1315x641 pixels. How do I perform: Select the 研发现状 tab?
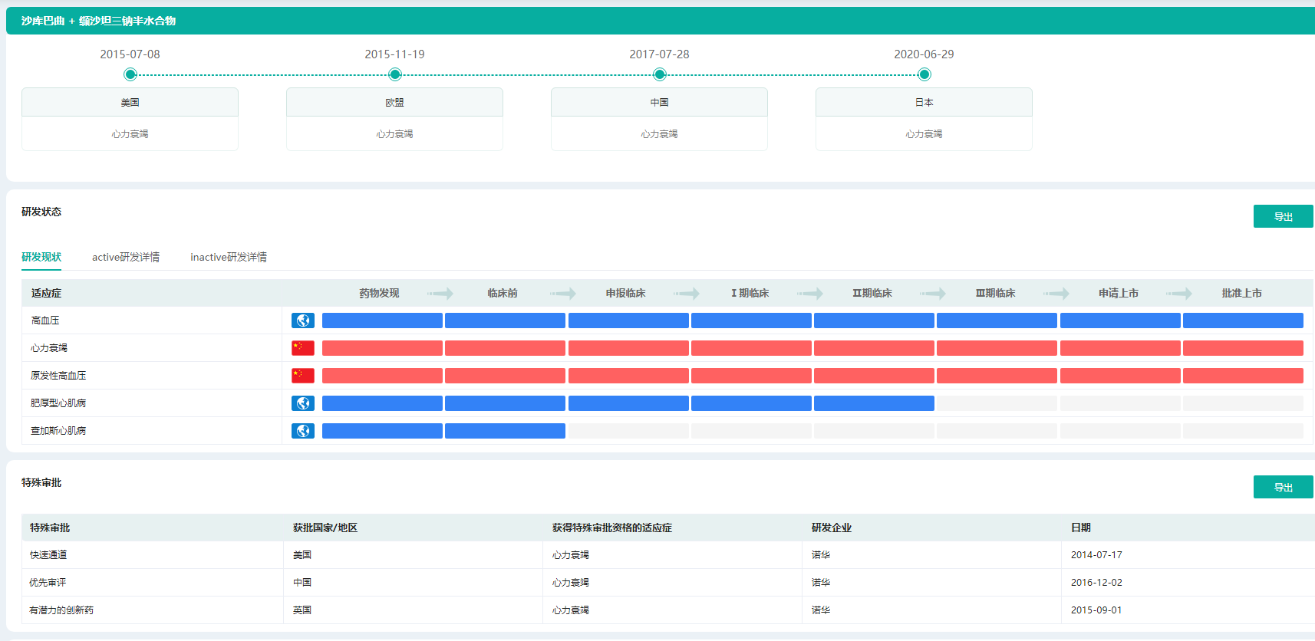click(41, 258)
